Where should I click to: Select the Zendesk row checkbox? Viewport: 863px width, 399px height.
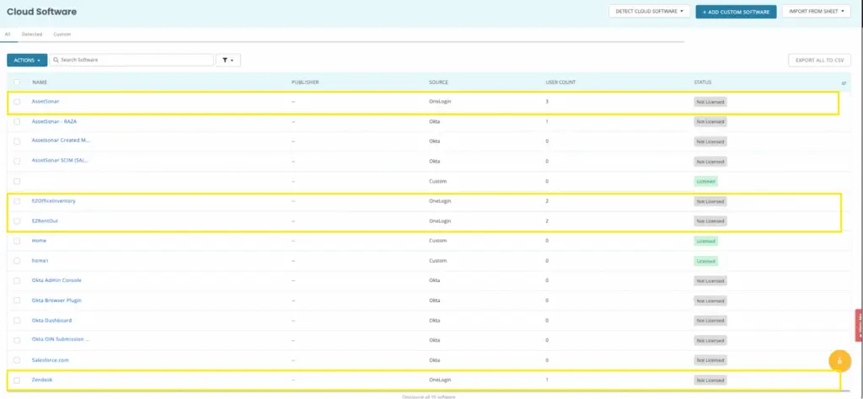pyautogui.click(x=17, y=380)
